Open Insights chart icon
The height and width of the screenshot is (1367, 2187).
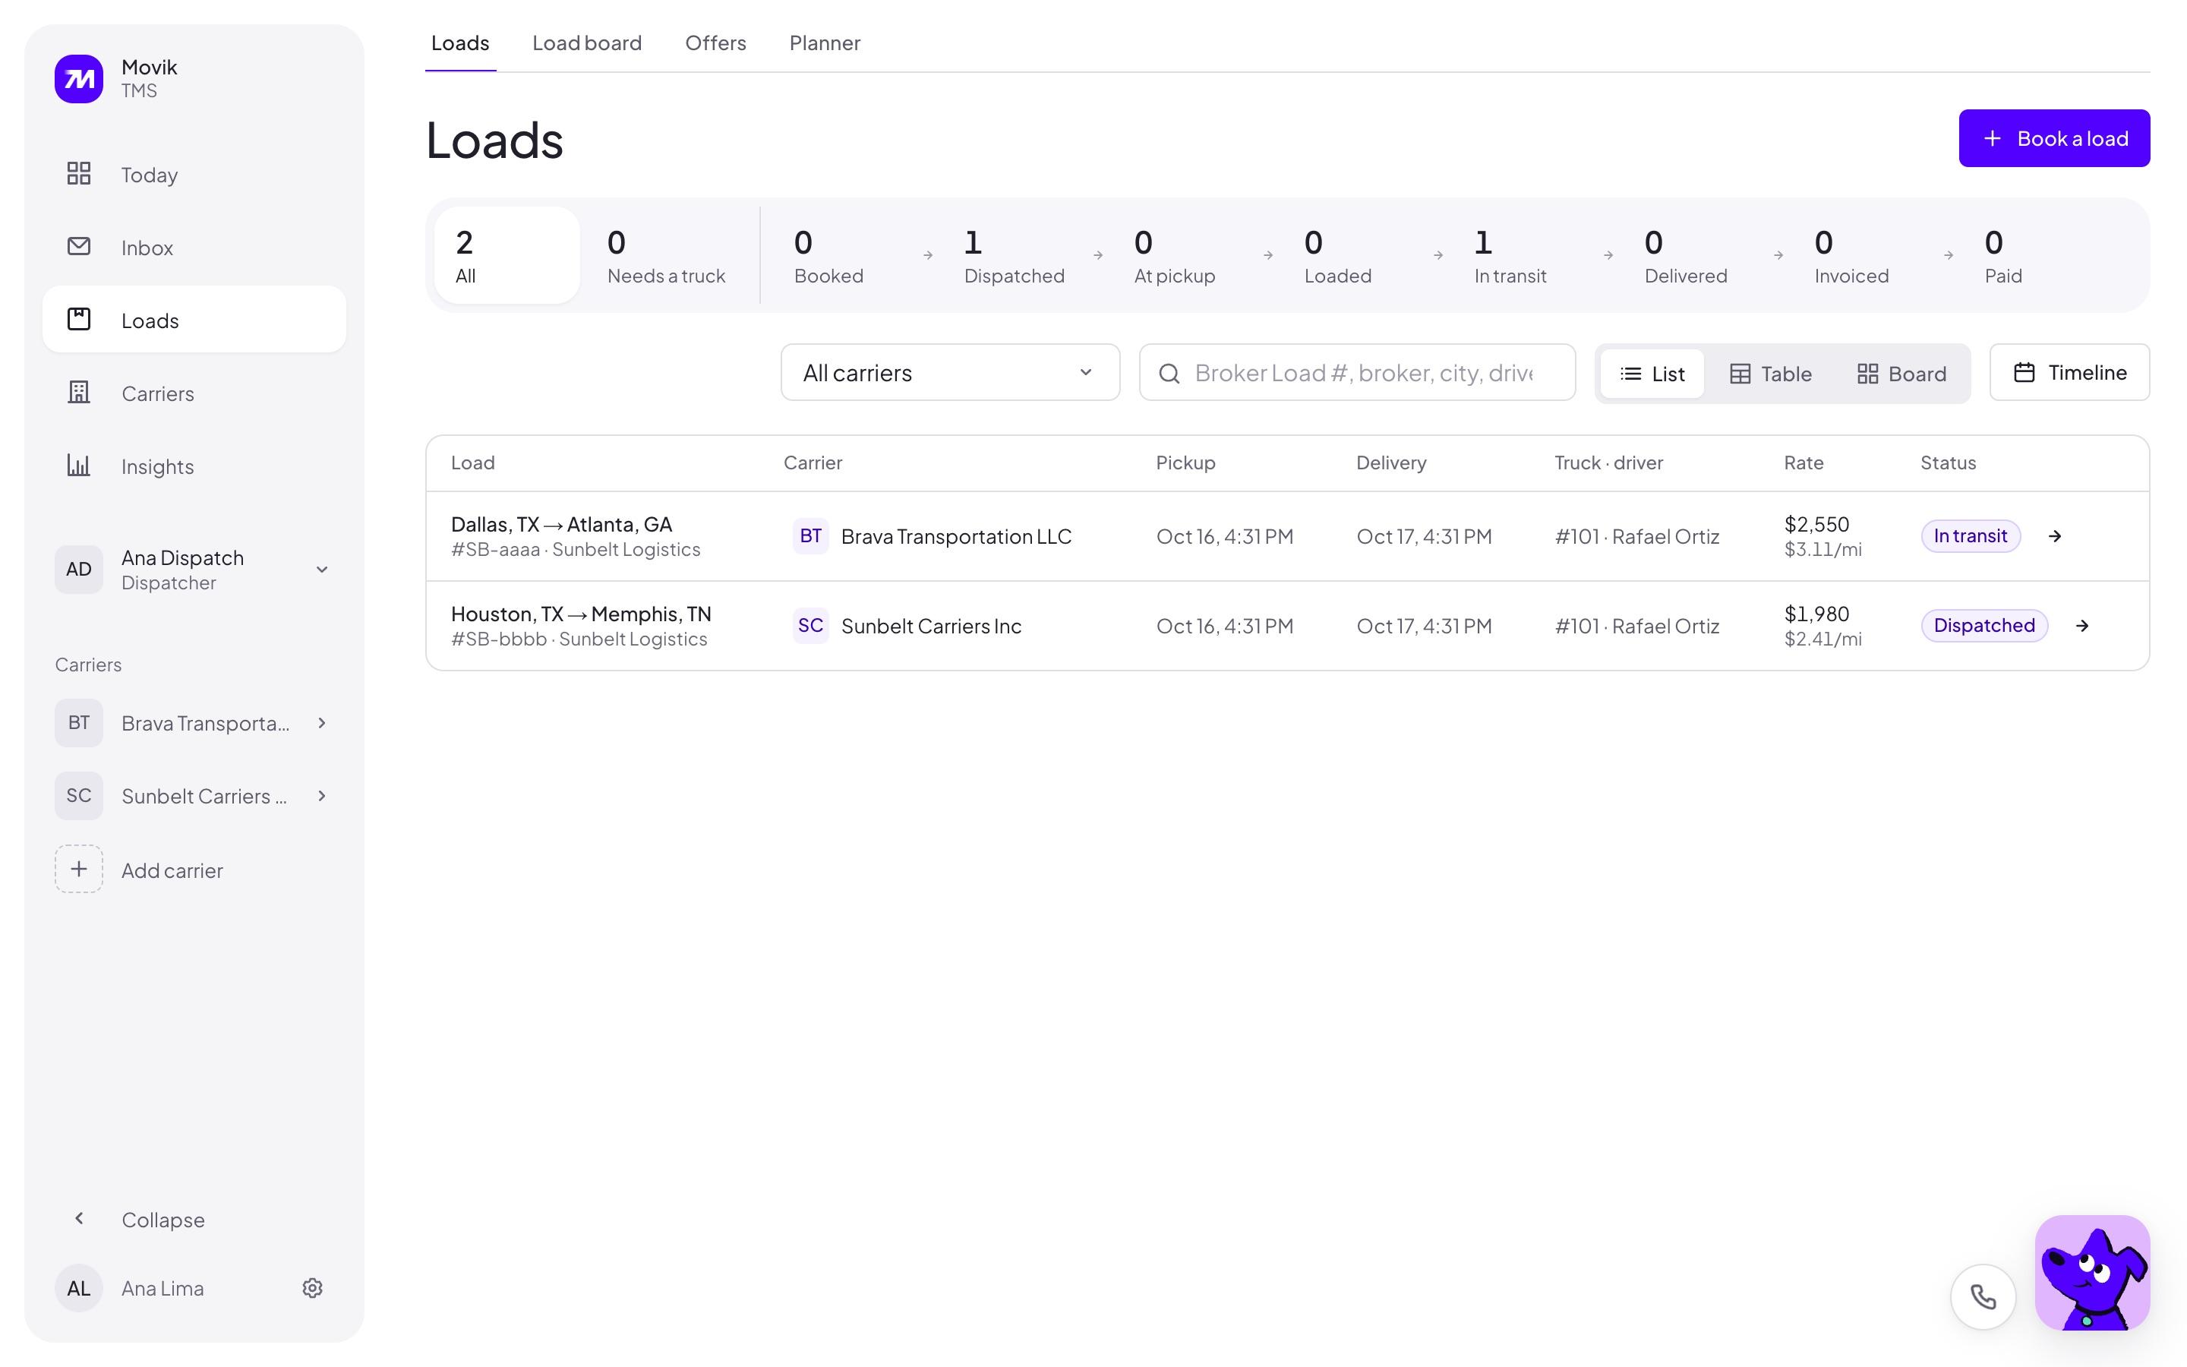coord(79,466)
